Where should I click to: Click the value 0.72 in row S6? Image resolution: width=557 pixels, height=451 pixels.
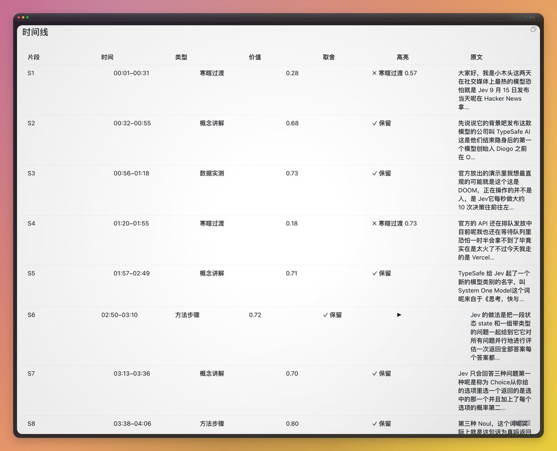click(255, 315)
